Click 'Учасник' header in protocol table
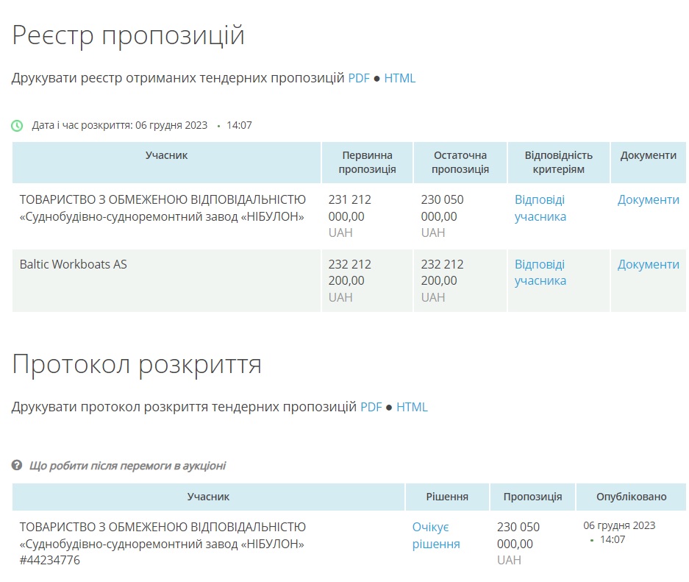Screen dimensions: 689x582 click(x=208, y=497)
